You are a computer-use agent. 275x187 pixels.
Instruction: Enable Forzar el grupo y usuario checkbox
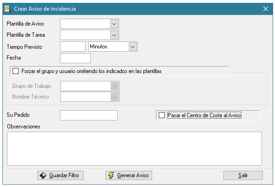[16, 71]
